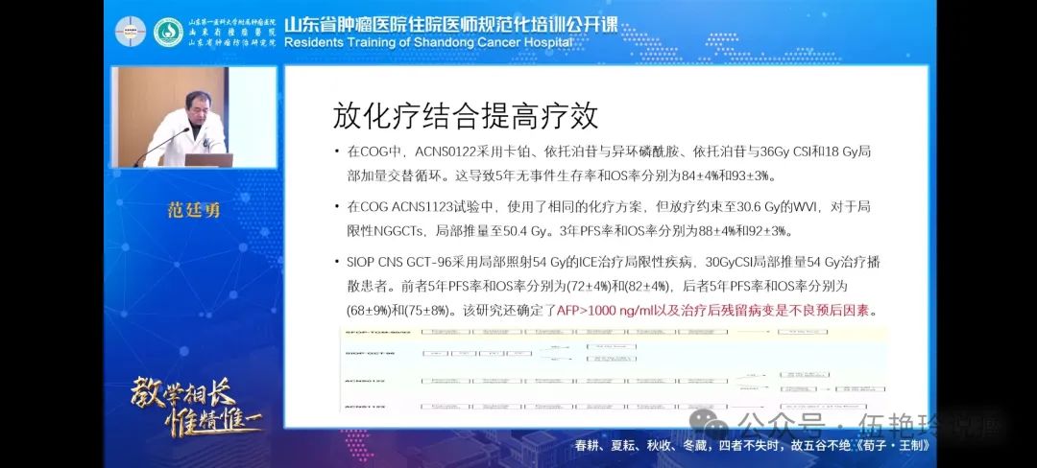Click the course title 山东省肿瘤医院住院医师规范化培训公开课
1037x468 pixels.
451,24
